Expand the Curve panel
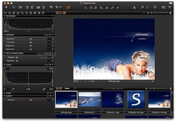 point(4,93)
